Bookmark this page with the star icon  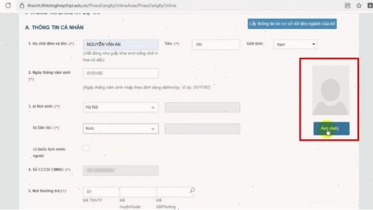[359, 5]
